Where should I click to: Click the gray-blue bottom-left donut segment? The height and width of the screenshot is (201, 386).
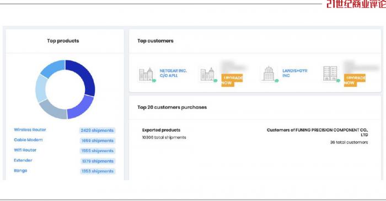click(53, 110)
